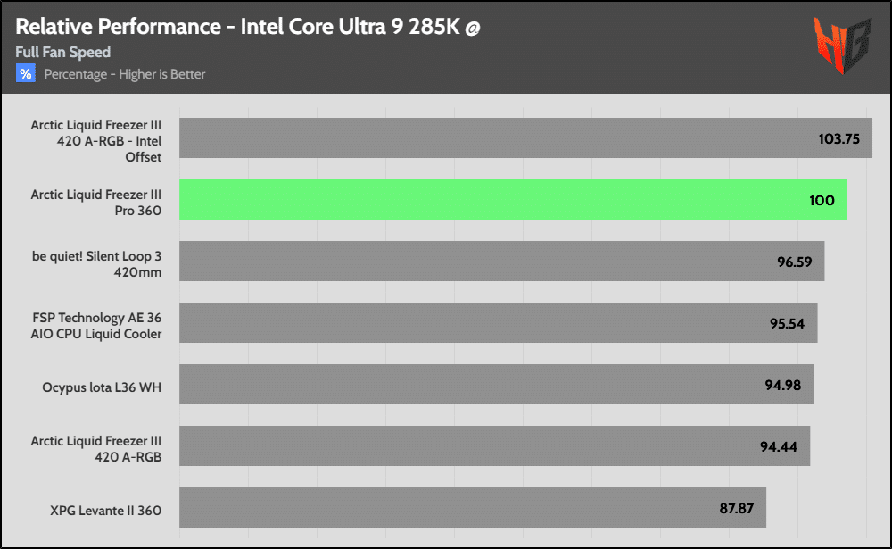Select the 100 value on green bar
Viewport: 892px width, 549px height.
point(822,201)
